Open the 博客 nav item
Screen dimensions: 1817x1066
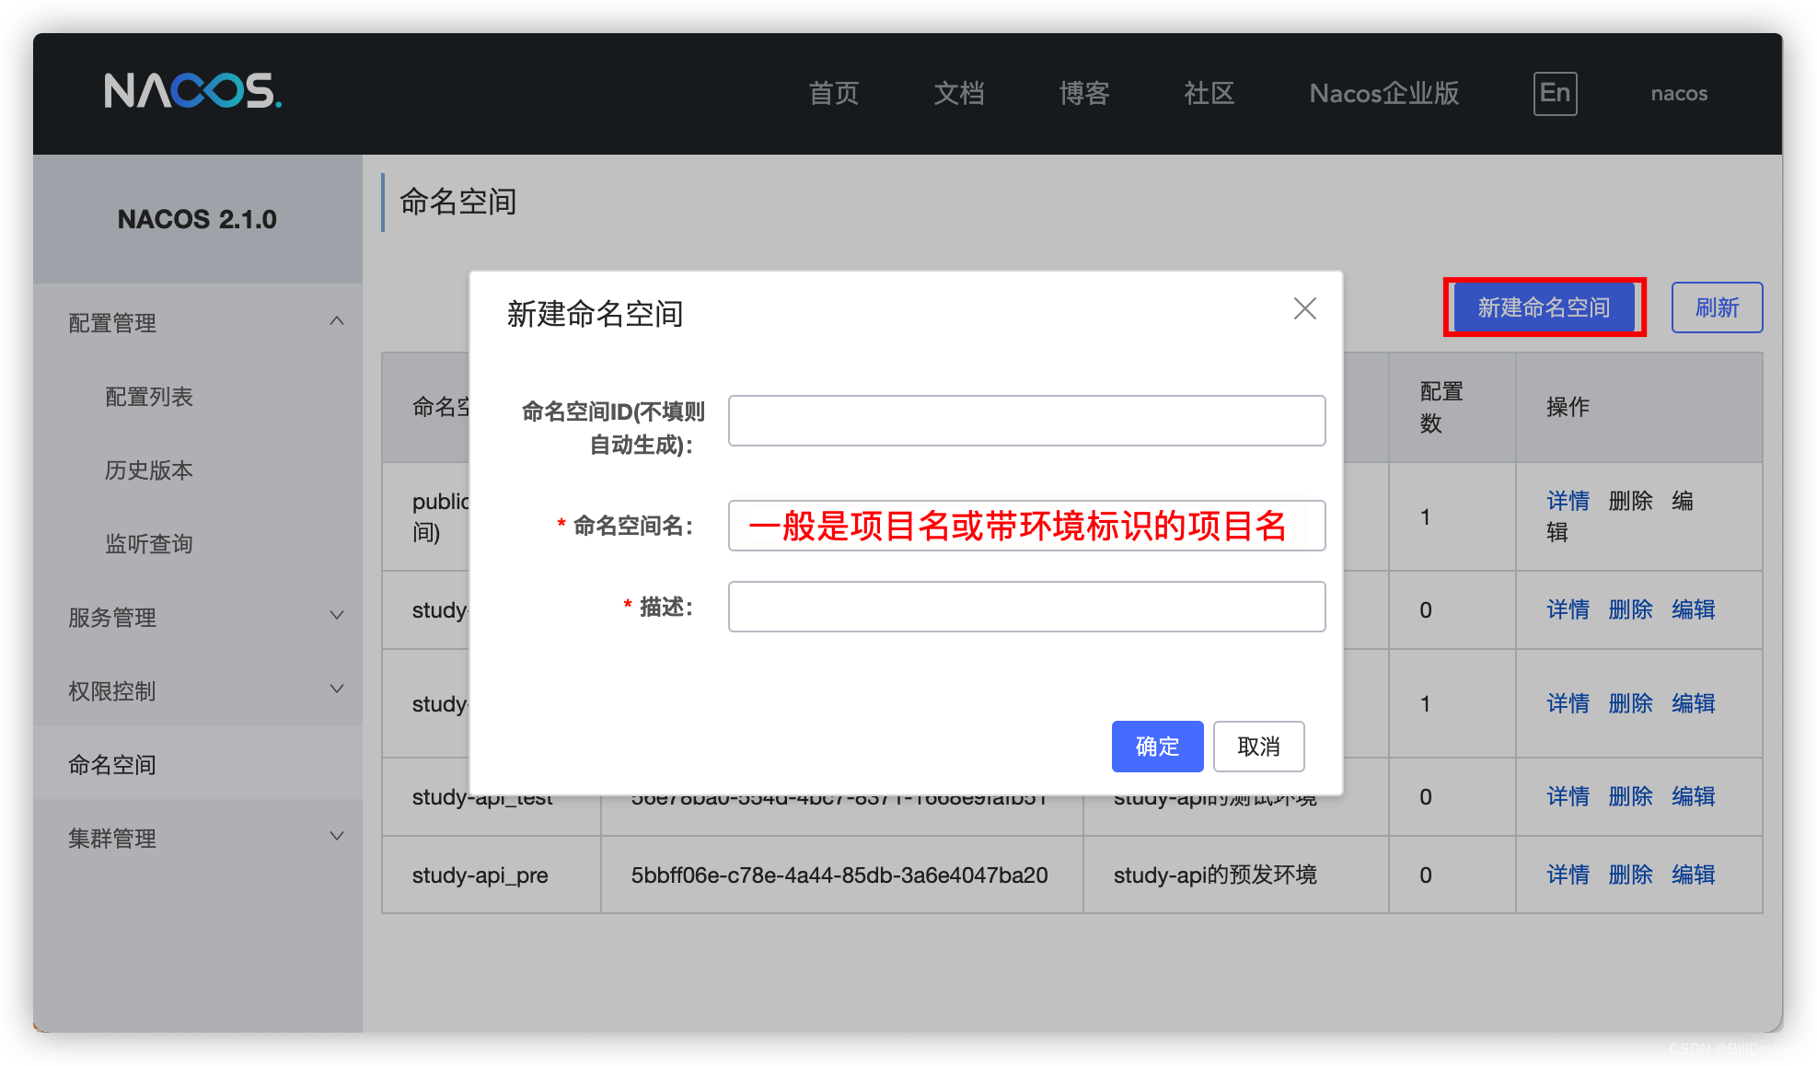coord(1084,93)
